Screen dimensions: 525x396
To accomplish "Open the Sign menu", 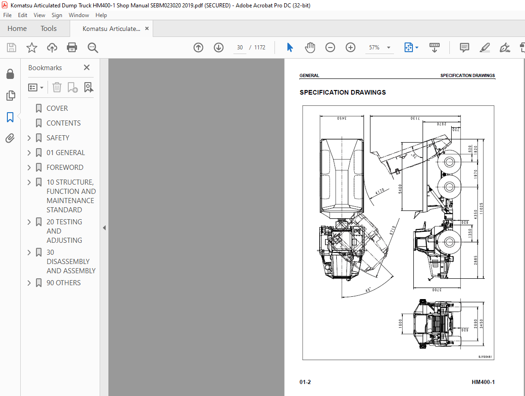I will pyautogui.click(x=57, y=15).
